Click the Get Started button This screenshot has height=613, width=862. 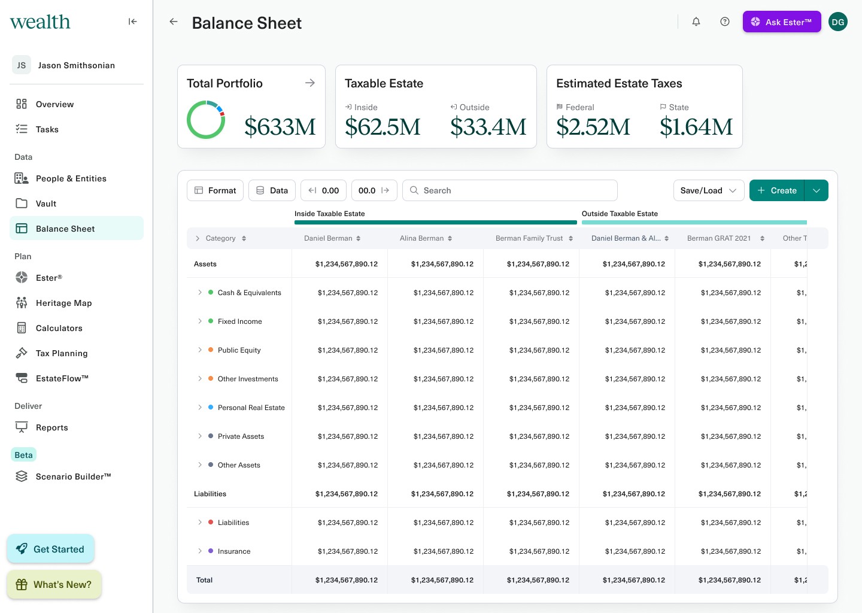[x=50, y=549]
